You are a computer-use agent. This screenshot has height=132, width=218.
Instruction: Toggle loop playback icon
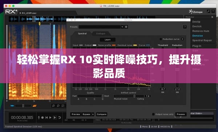pos(60,118)
